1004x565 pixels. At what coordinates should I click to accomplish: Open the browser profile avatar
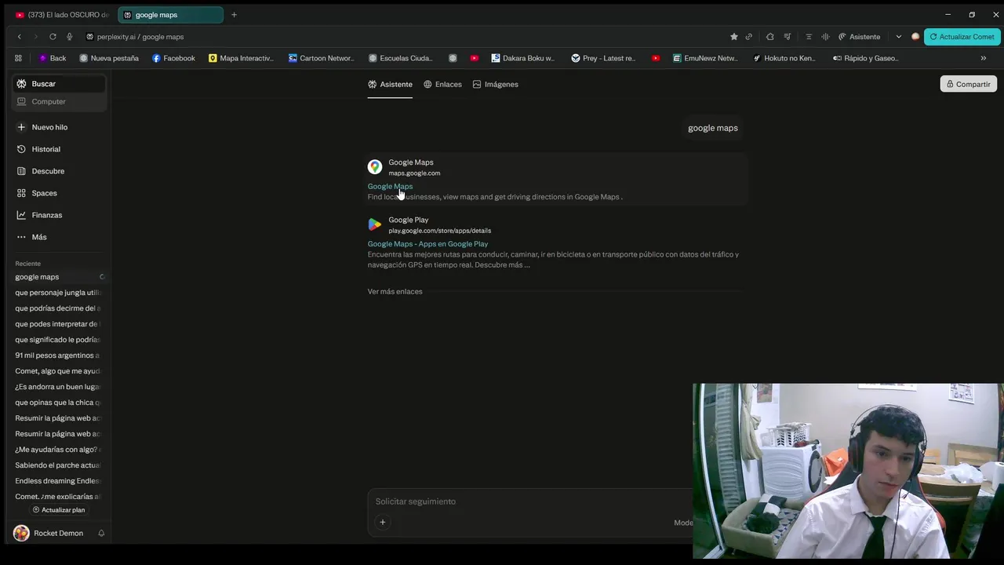coord(915,37)
